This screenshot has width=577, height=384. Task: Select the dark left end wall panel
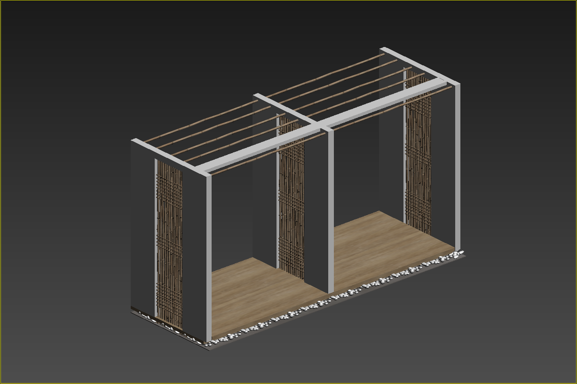[142, 226]
